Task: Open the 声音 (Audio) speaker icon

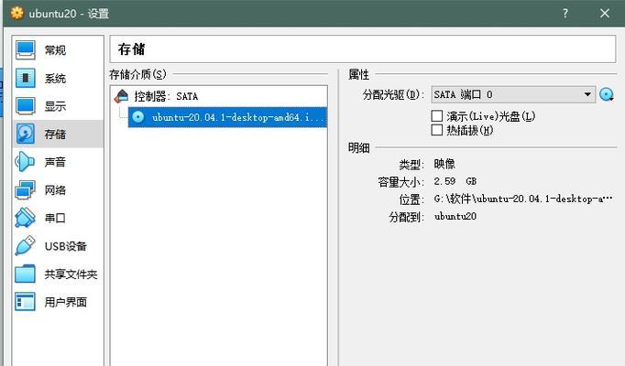Action: [26, 162]
